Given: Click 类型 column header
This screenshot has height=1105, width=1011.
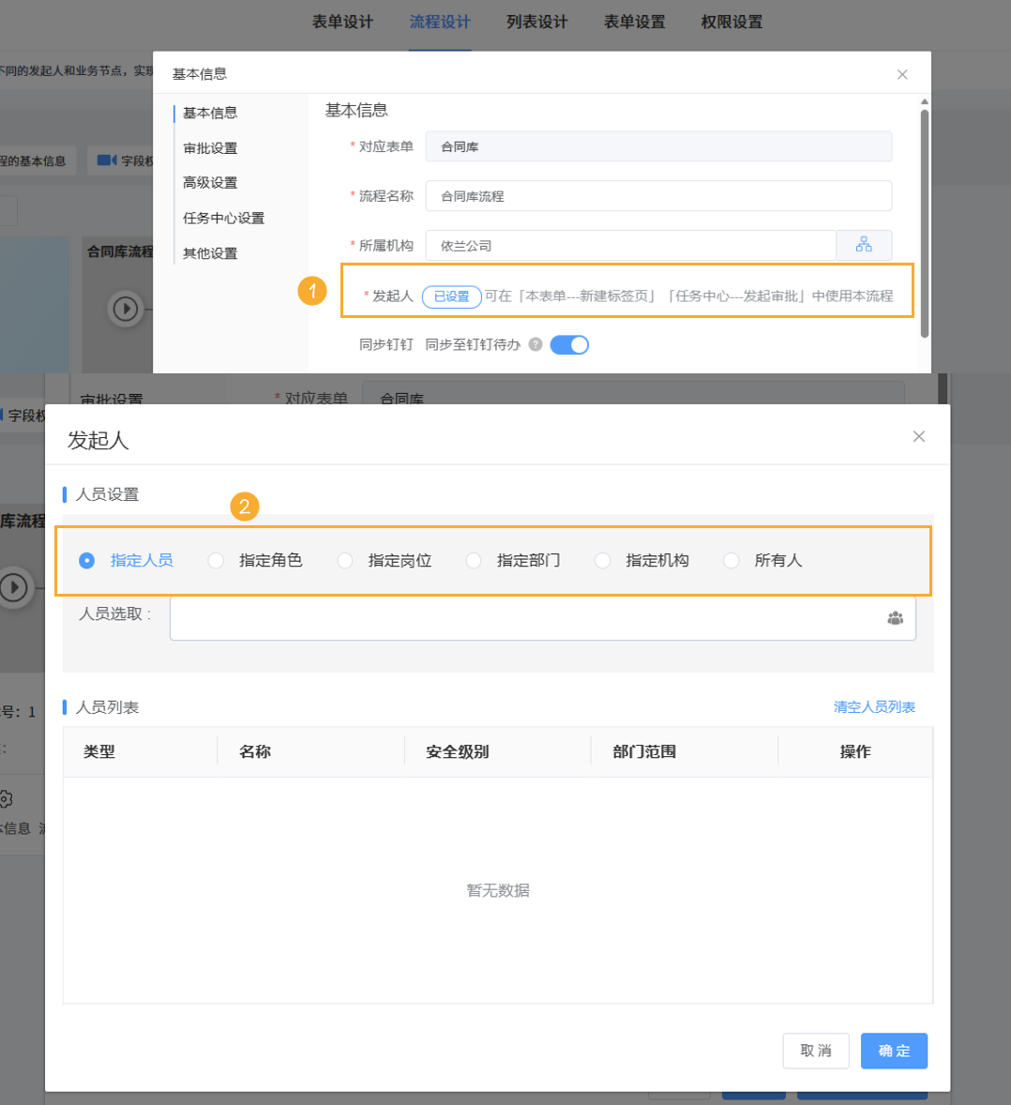Looking at the screenshot, I should click(99, 751).
